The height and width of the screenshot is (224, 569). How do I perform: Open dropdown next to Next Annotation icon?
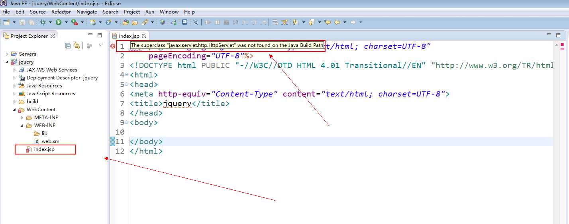click(x=304, y=22)
